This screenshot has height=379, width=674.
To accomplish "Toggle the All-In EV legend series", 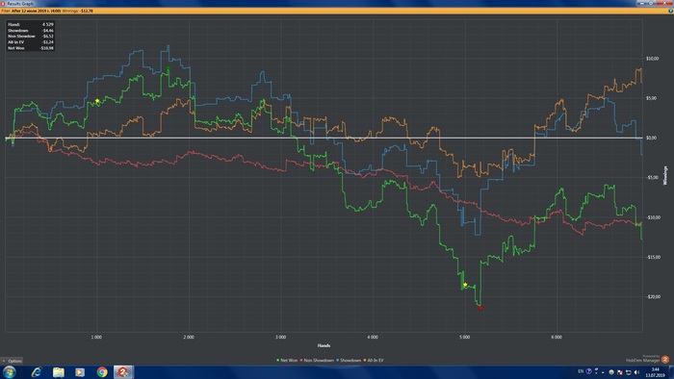I will [x=374, y=361].
